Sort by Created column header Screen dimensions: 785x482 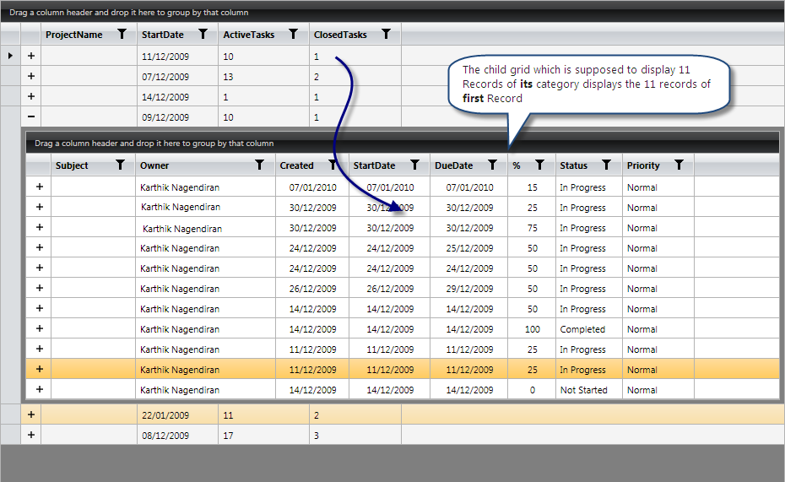[297, 165]
